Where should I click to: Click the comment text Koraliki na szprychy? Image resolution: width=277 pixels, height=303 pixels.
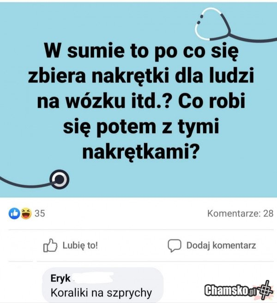tap(101, 293)
